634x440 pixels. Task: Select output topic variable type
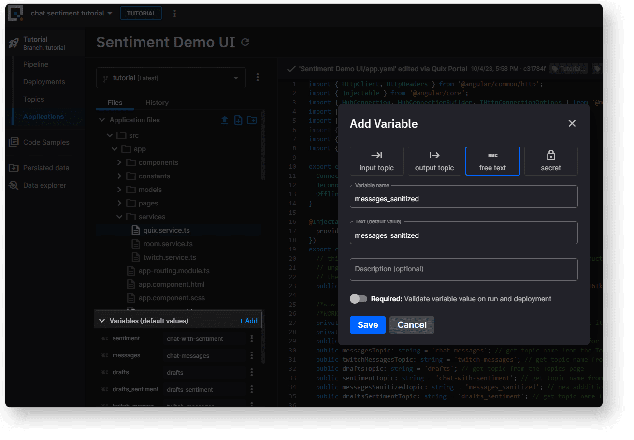tap(434, 161)
